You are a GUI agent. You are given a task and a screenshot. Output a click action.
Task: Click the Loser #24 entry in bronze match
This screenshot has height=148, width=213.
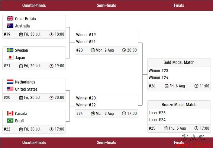(157, 120)
